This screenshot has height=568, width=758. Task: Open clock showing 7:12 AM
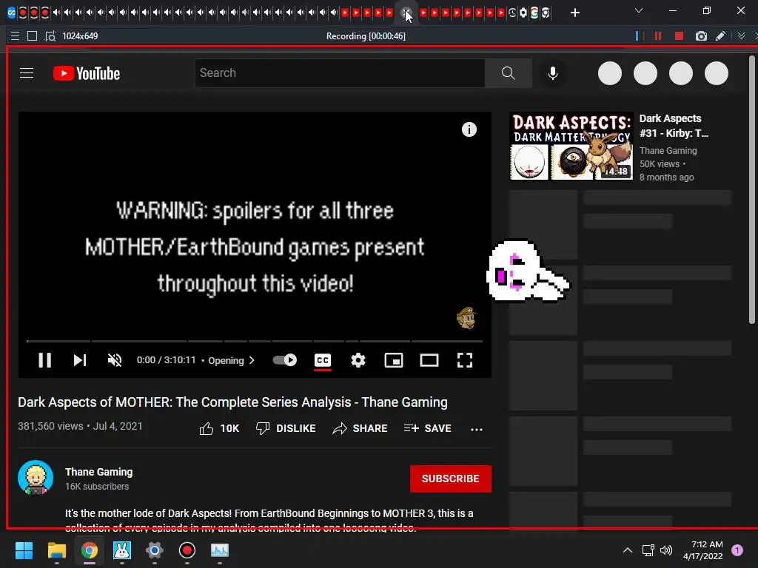point(703,550)
